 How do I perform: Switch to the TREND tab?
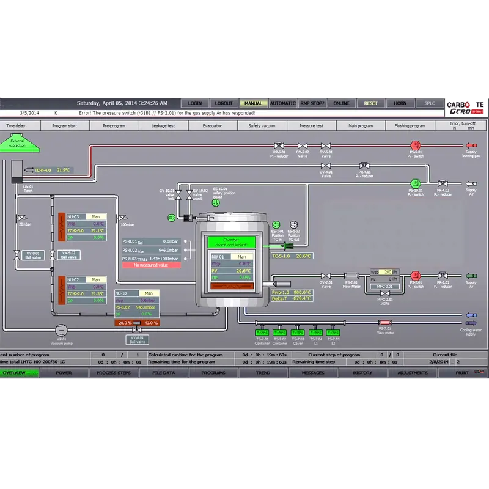(x=263, y=373)
